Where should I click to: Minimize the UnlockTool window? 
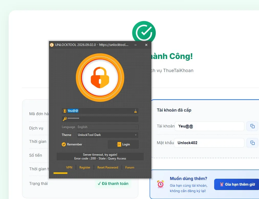pos(136,45)
